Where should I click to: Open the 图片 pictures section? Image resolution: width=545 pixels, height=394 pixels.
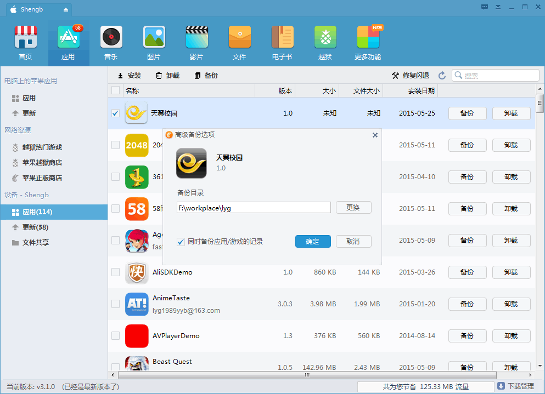click(154, 42)
